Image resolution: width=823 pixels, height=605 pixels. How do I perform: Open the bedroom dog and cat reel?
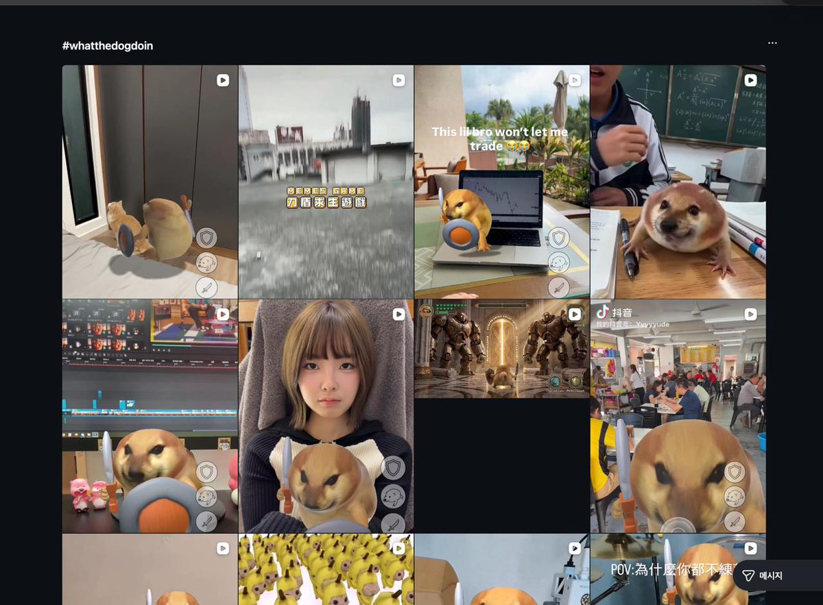click(150, 182)
